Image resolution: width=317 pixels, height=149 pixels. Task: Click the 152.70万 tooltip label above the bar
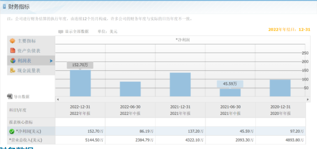tap(80, 65)
